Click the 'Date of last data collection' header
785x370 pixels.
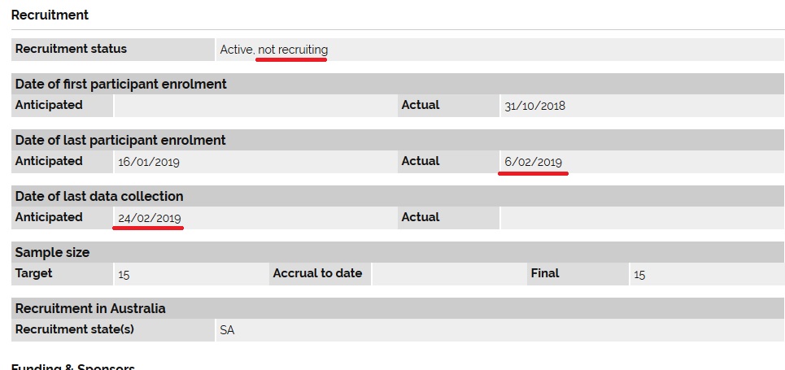coord(99,196)
